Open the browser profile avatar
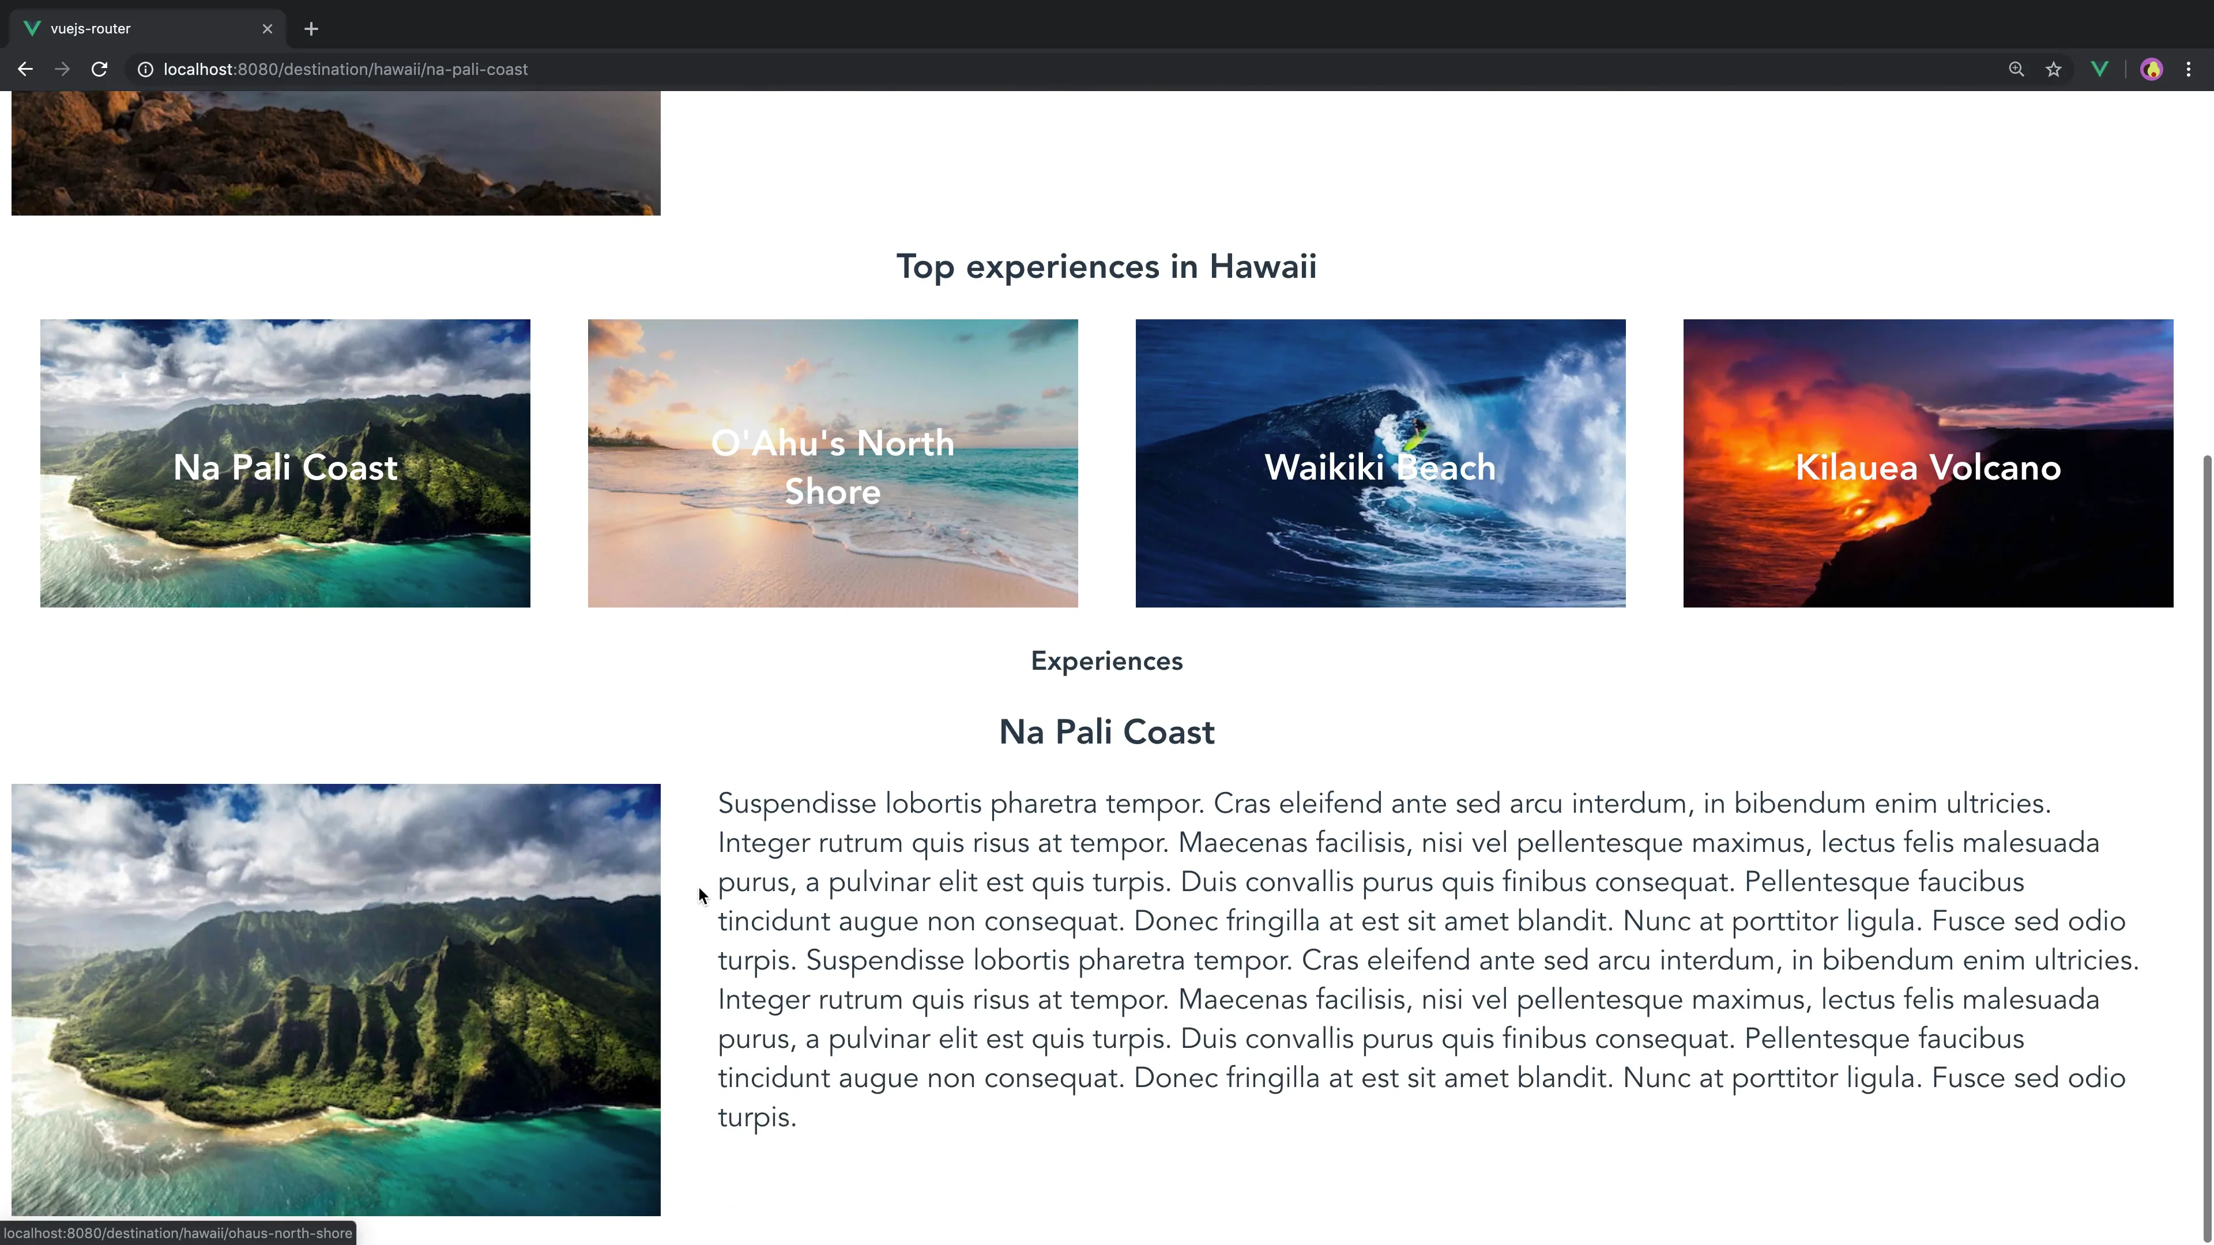Screen dimensions: 2214x1245 click(x=2151, y=70)
